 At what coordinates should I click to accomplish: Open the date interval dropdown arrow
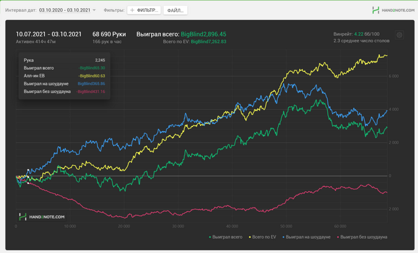[94, 10]
